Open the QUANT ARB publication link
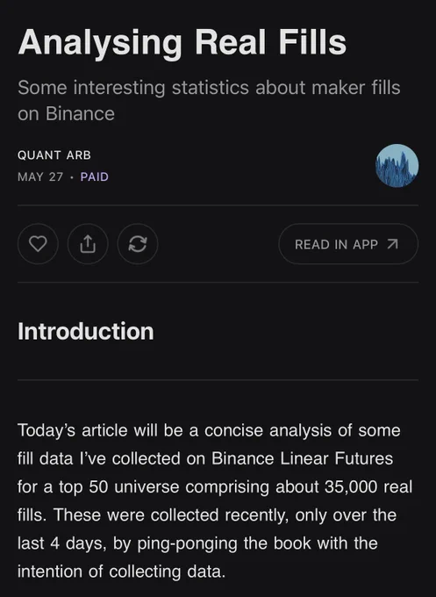The width and height of the screenshot is (436, 597). click(54, 155)
